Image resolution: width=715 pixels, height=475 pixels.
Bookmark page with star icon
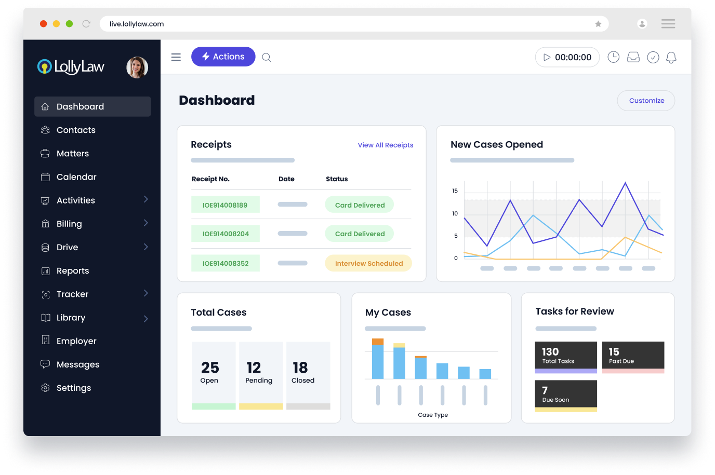click(x=598, y=24)
